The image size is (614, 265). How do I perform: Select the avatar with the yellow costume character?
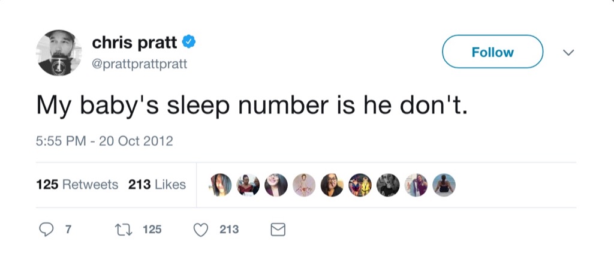pyautogui.click(x=360, y=185)
